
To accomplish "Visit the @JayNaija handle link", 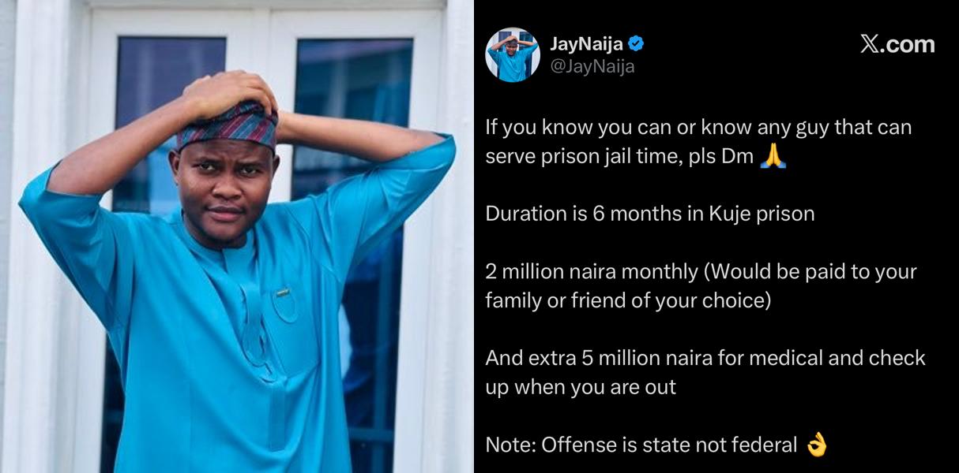I will coord(592,67).
